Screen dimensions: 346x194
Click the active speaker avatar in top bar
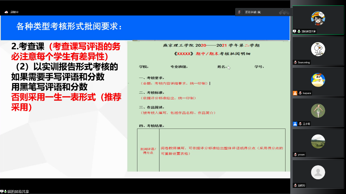(239, 12)
